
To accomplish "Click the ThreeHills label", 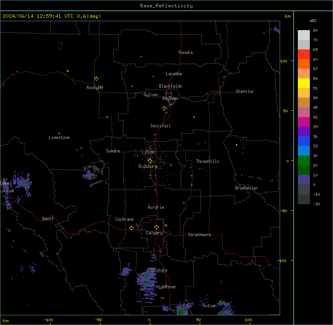I will 207,161.
